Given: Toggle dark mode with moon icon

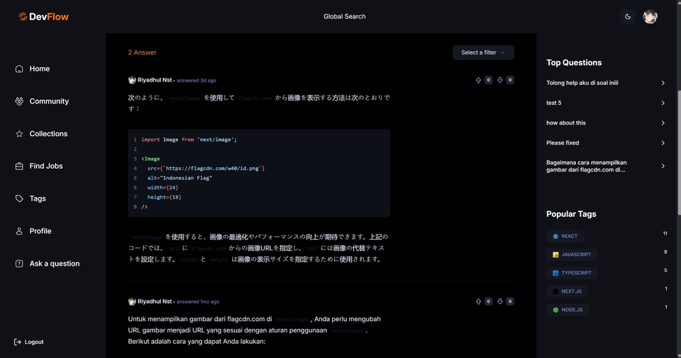Looking at the screenshot, I should [x=628, y=16].
